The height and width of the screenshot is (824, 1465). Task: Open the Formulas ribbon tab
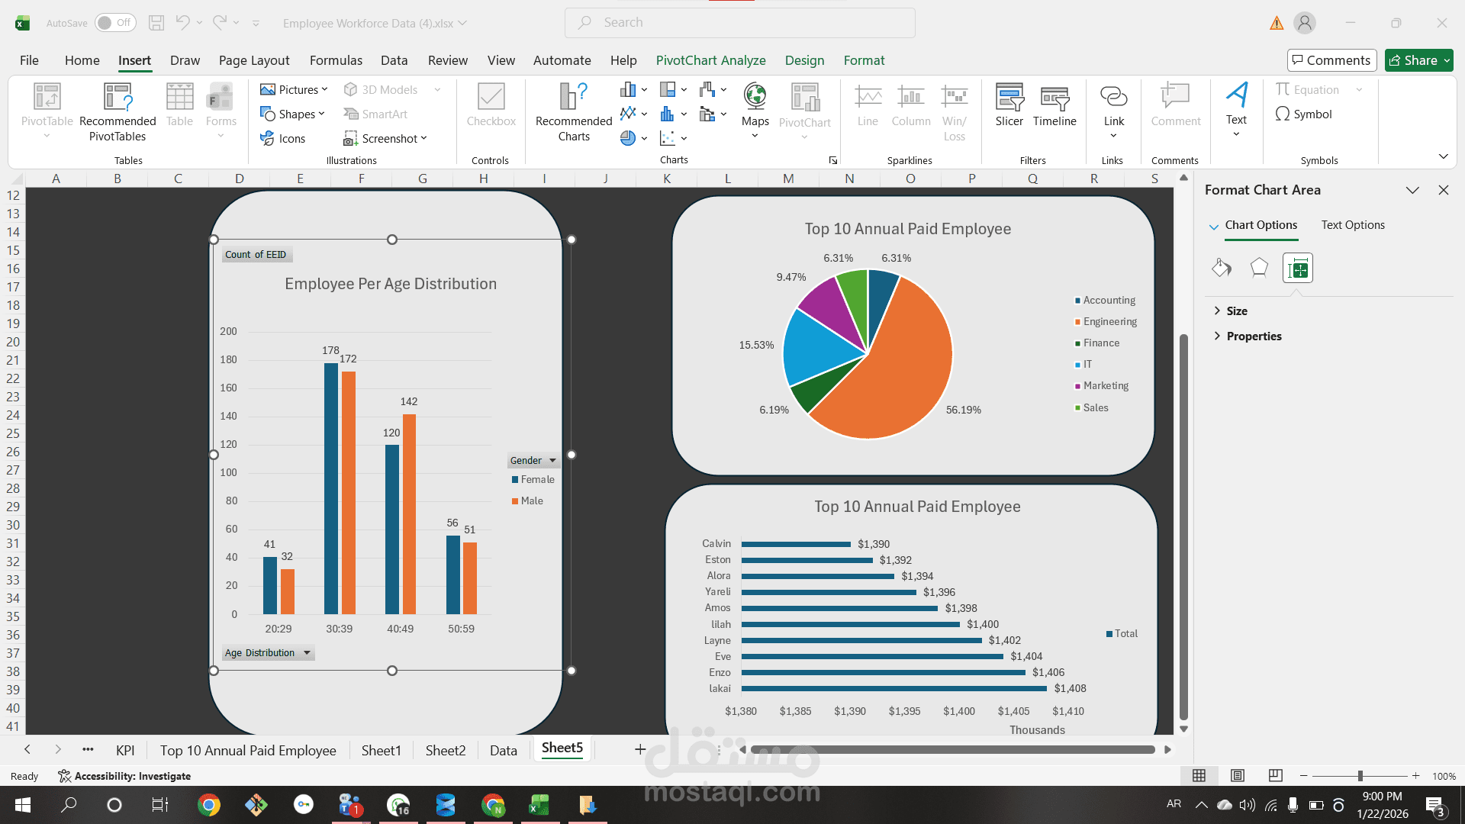[x=336, y=60]
